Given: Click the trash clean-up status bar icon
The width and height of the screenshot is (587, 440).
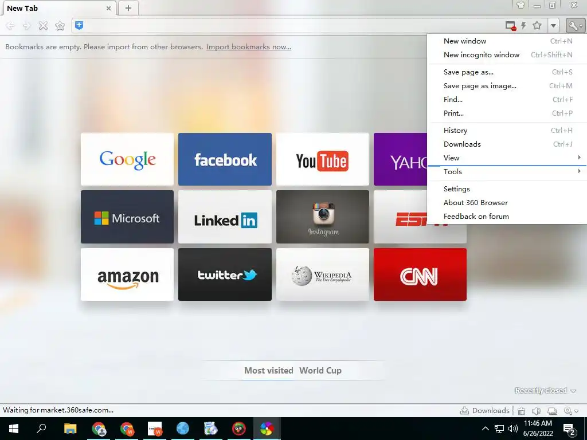Looking at the screenshot, I should (521, 411).
